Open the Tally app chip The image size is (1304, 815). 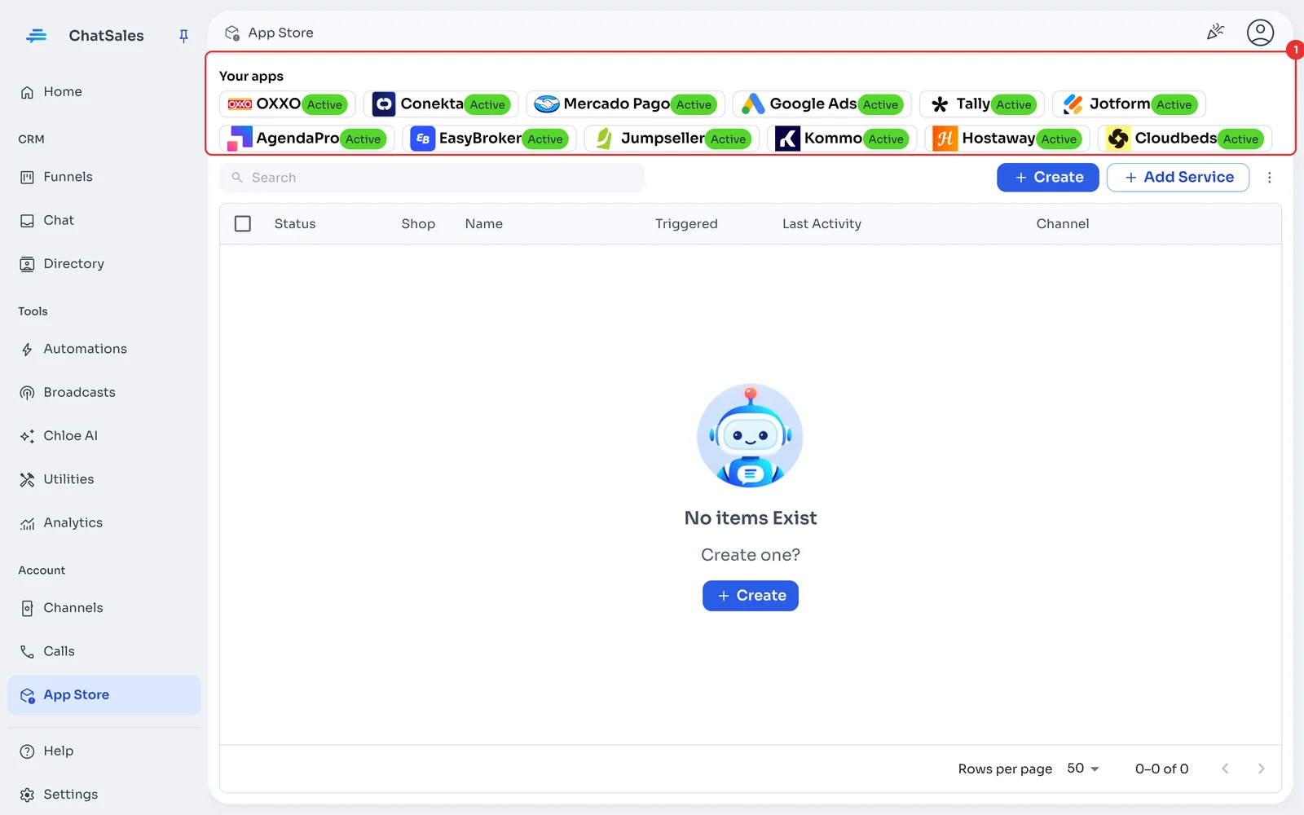coord(982,104)
